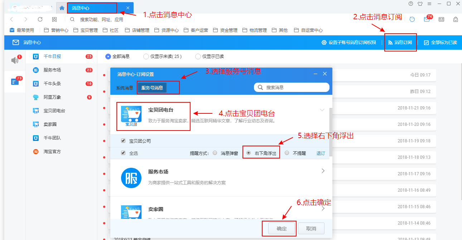This screenshot has height=240, width=462.
Task: Click the 确定 button
Action: point(281,228)
